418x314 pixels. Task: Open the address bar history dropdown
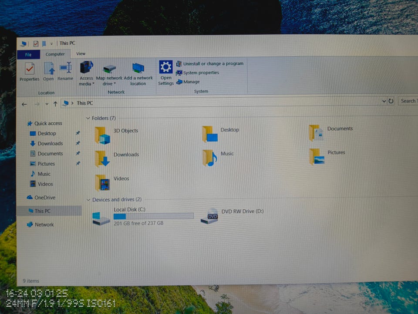384,101
